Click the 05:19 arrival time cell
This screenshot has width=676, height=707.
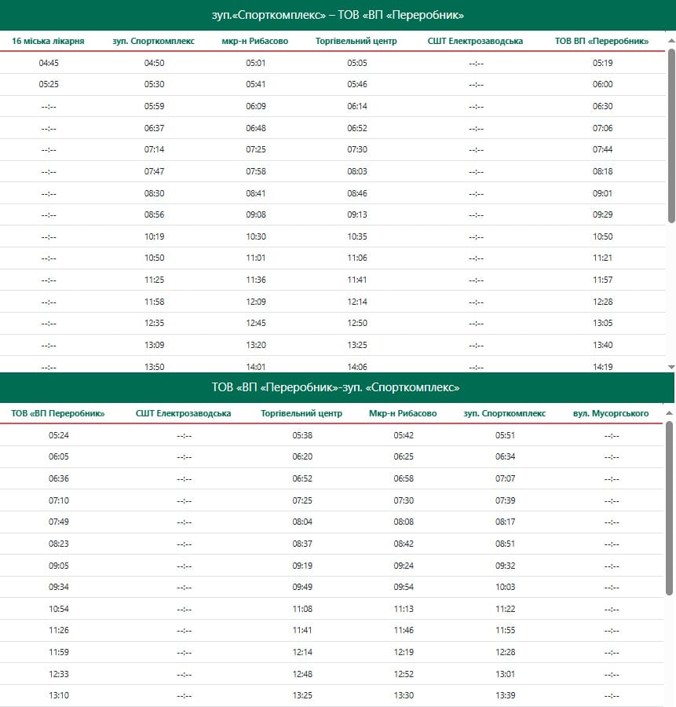coord(602,63)
